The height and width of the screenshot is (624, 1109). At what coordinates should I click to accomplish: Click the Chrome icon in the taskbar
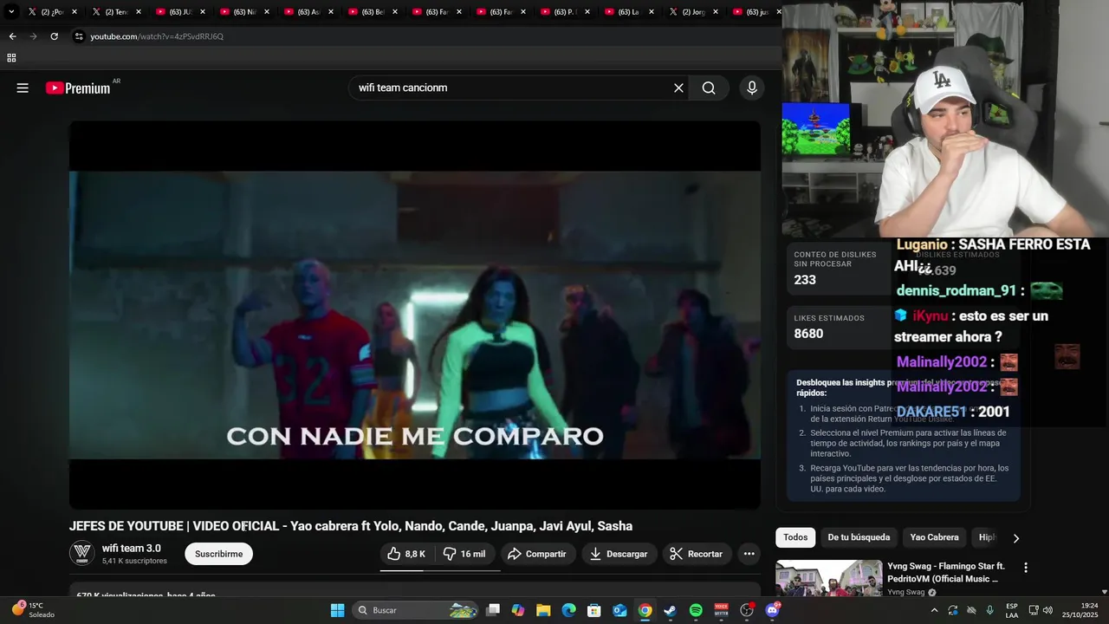click(645, 610)
